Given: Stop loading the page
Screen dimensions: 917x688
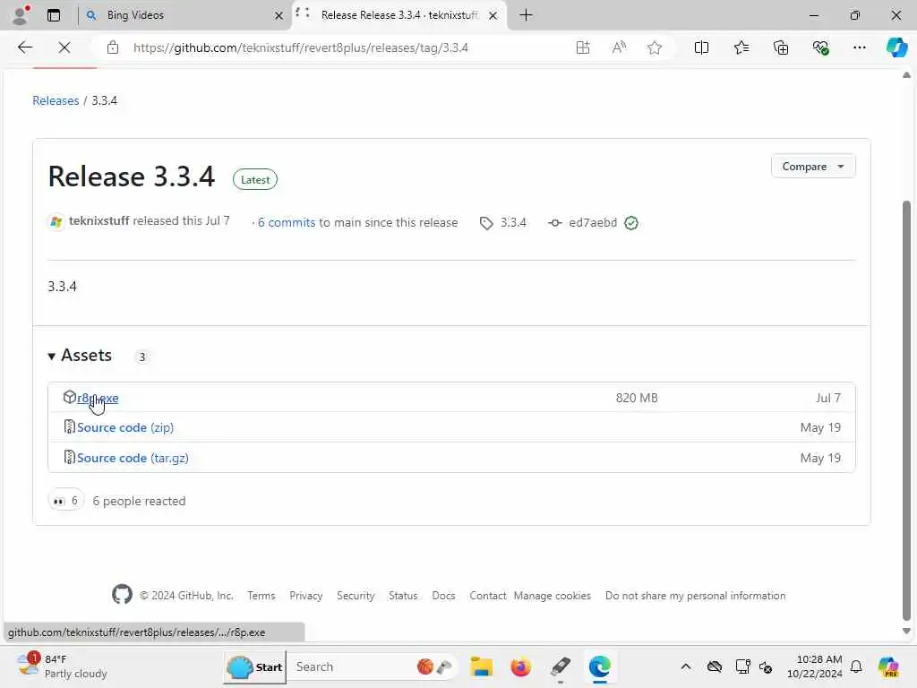Looking at the screenshot, I should (x=64, y=47).
